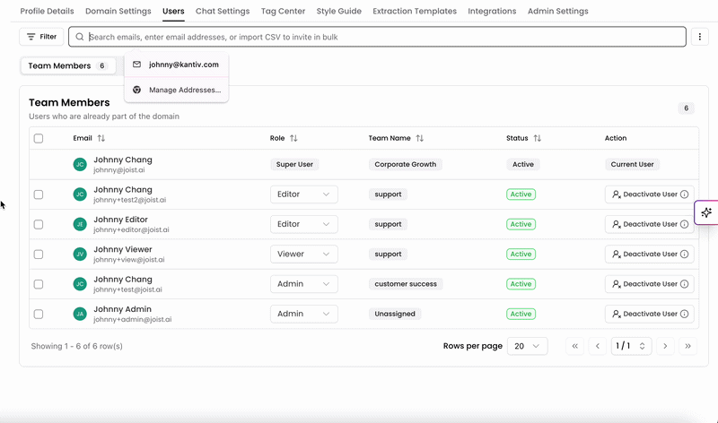Image resolution: width=718 pixels, height=423 pixels.
Task: Switch to the Chat Settings tab
Action: [223, 11]
